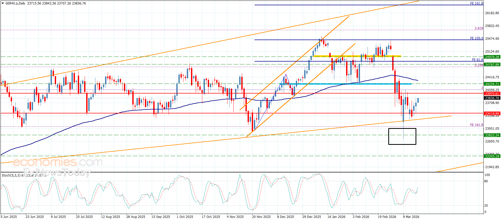Select the 17 Oct 2025 date label
Viewport: 502px width, 220px height.
tap(211, 217)
